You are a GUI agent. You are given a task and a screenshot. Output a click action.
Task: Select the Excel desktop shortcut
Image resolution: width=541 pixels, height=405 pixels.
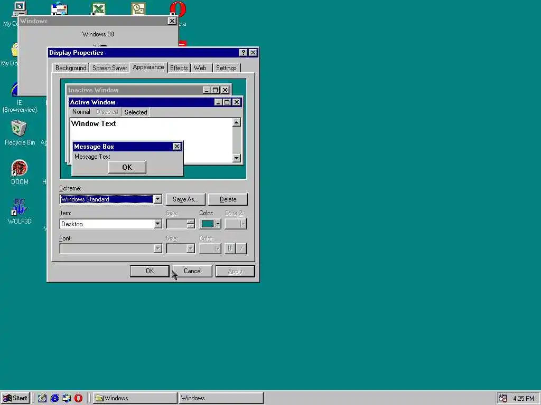(98, 8)
